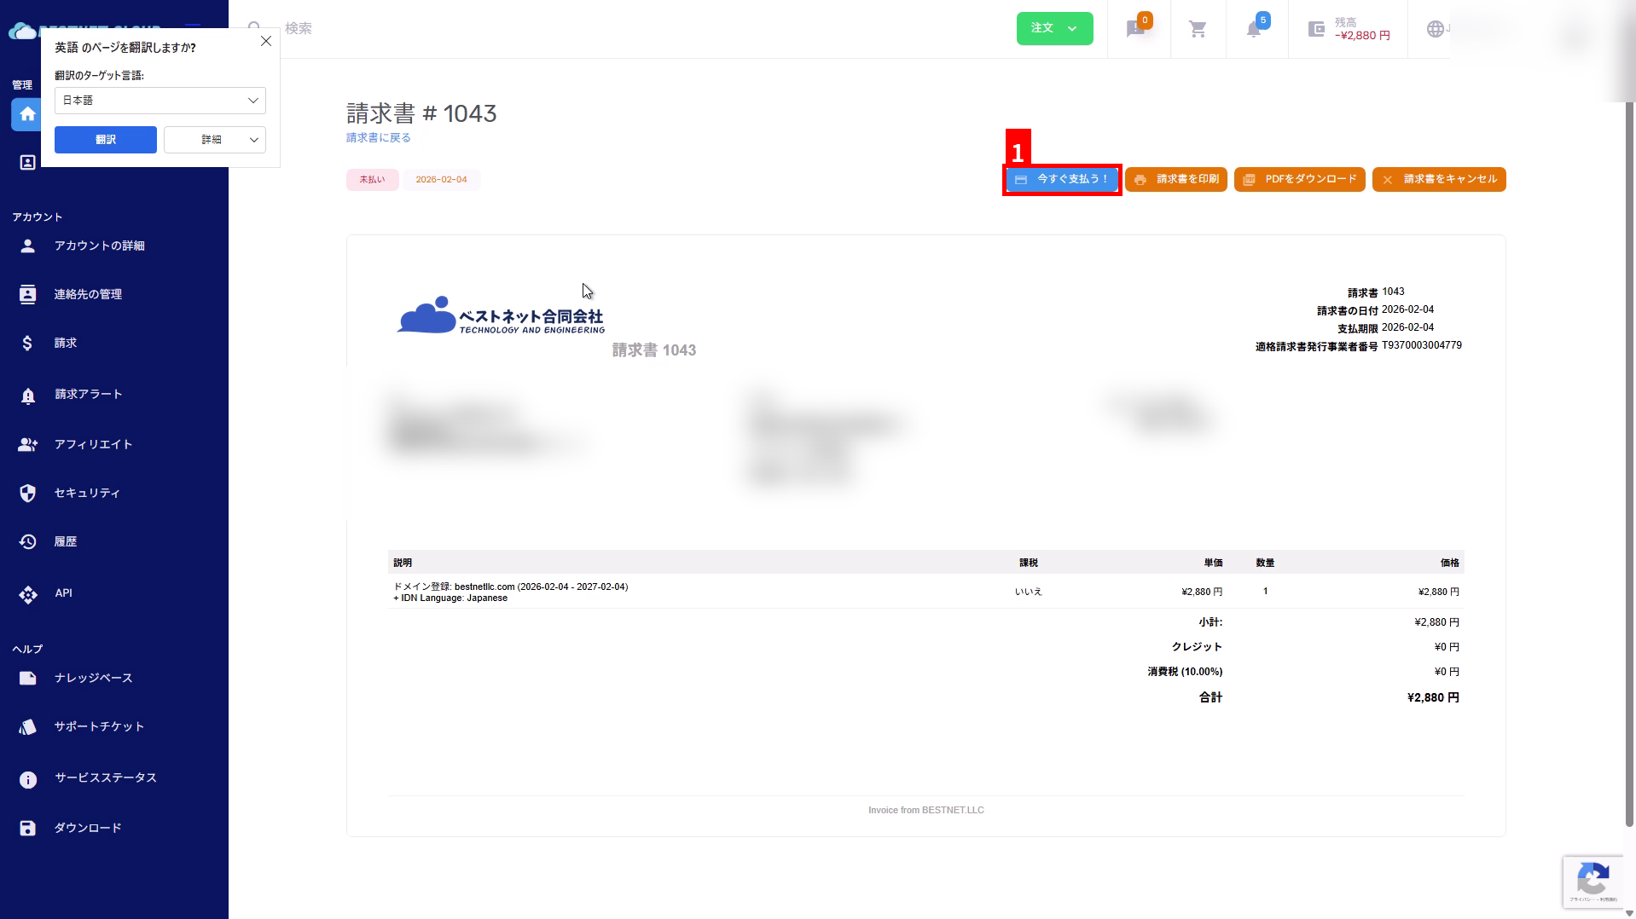Open the messages chat icon

click(1135, 30)
